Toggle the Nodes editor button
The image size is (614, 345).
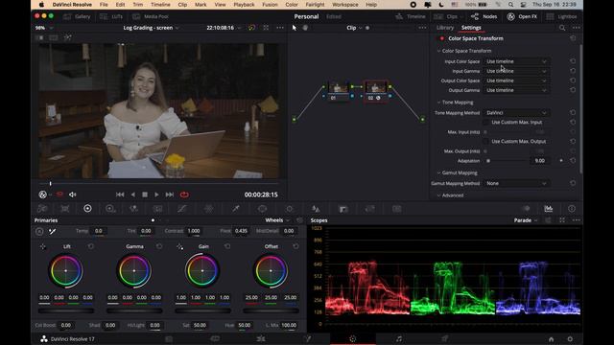(484, 16)
